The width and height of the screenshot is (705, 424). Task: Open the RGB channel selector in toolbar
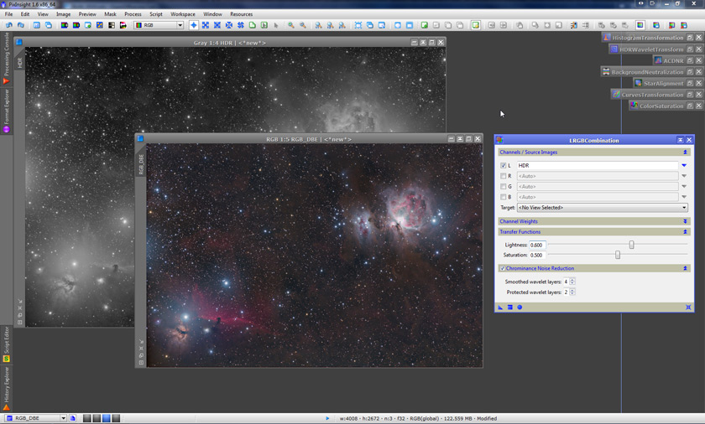pyautogui.click(x=159, y=25)
